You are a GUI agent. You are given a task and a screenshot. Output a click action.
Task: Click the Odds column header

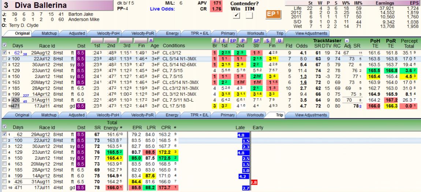[302, 46]
